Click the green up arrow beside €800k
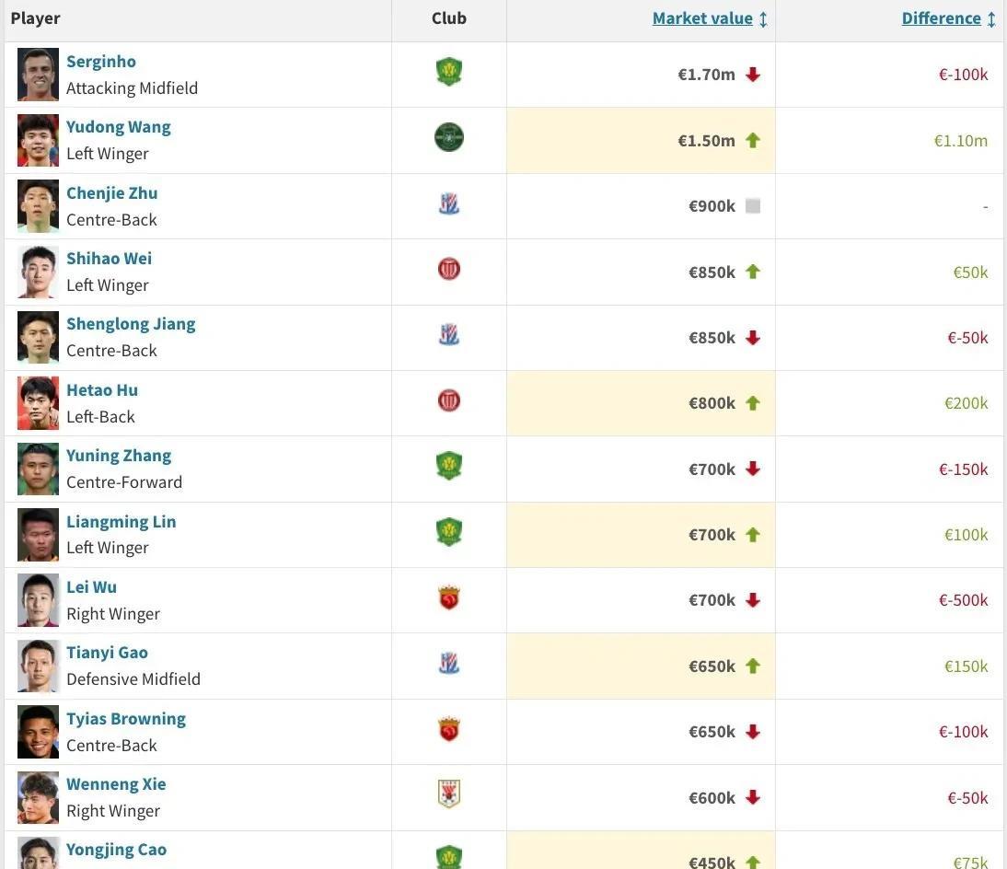Viewport: 1007px width, 869px height. pyautogui.click(x=753, y=403)
